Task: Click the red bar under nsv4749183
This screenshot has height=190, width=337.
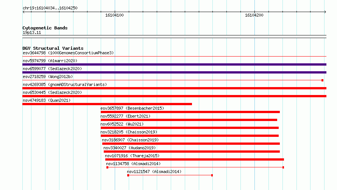Action: 107,104
